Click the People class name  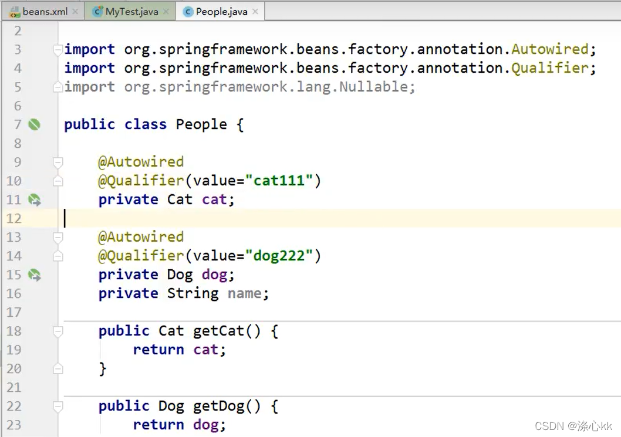click(201, 124)
